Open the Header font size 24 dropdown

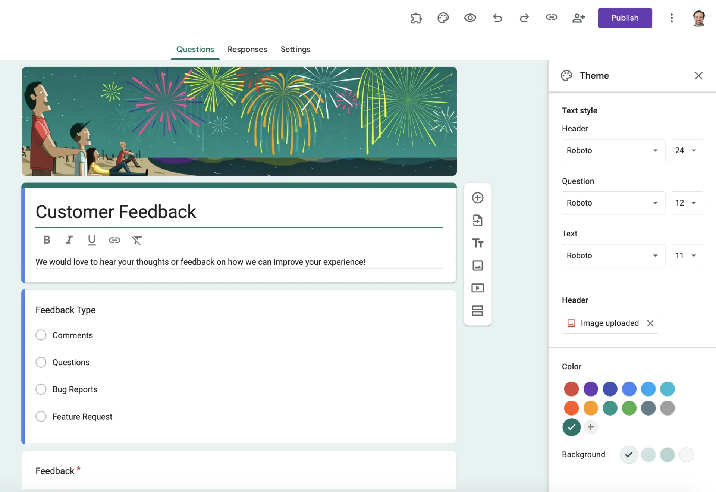(687, 150)
